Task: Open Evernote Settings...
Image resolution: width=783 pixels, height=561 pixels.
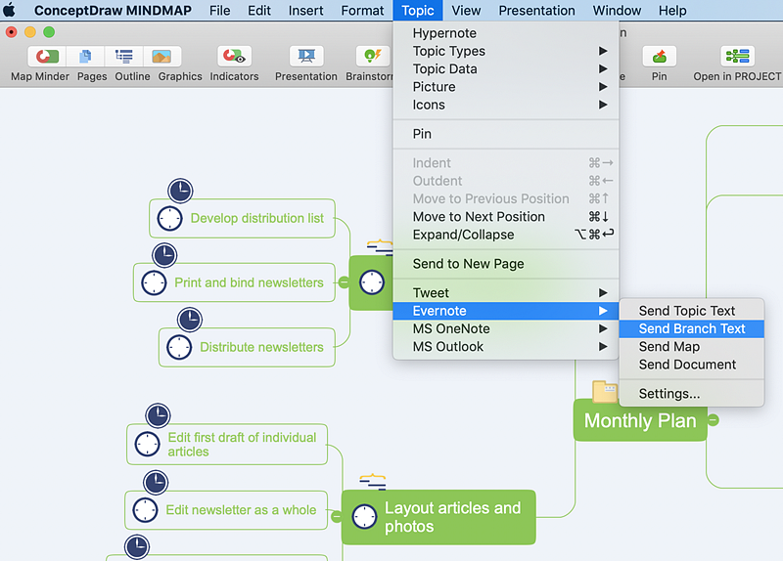Action: pyautogui.click(x=692, y=394)
